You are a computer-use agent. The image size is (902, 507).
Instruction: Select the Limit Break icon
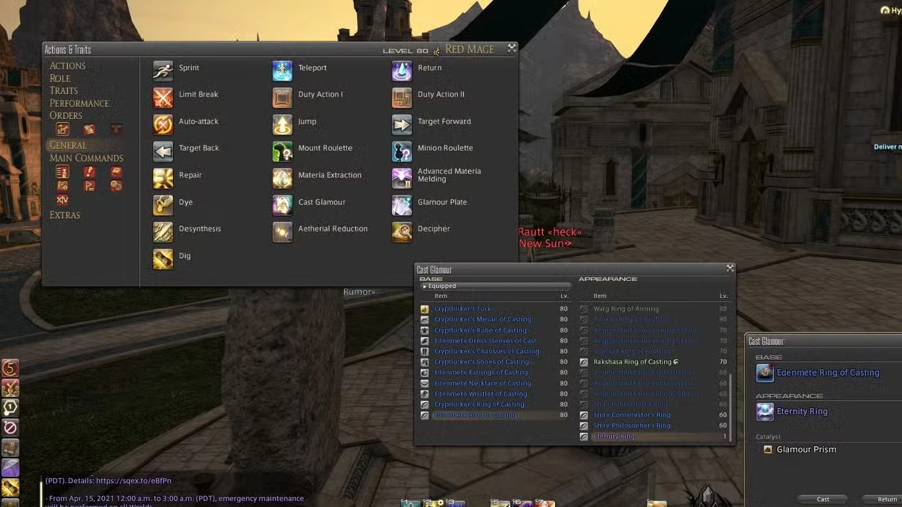coord(163,98)
